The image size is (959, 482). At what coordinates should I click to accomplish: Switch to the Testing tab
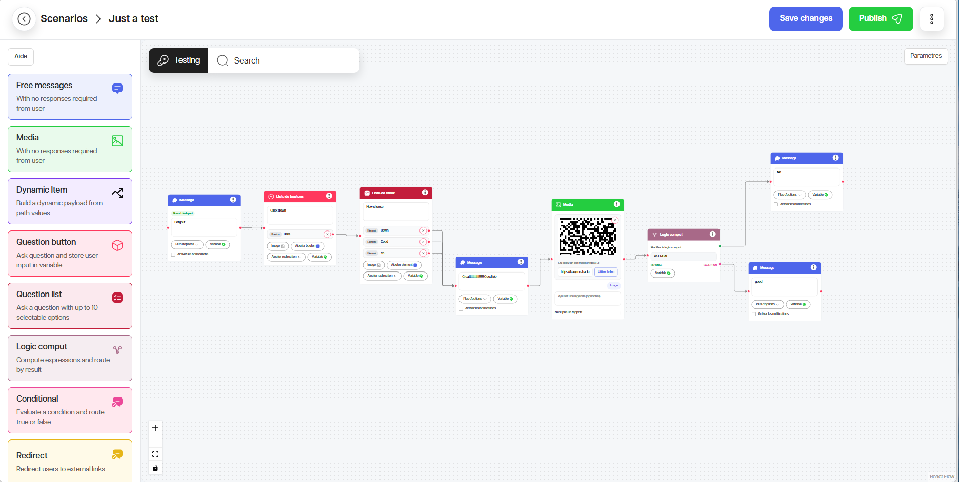pyautogui.click(x=178, y=60)
